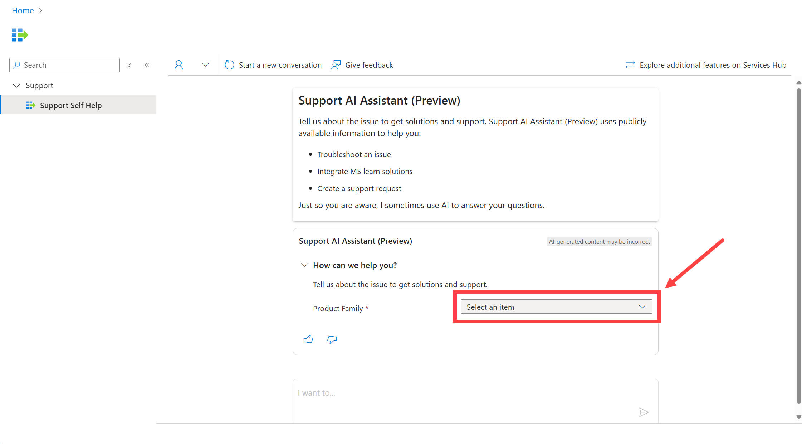Screen dimensions: 802x444
Task: Select Support Self Help menu item
Action: click(x=71, y=105)
